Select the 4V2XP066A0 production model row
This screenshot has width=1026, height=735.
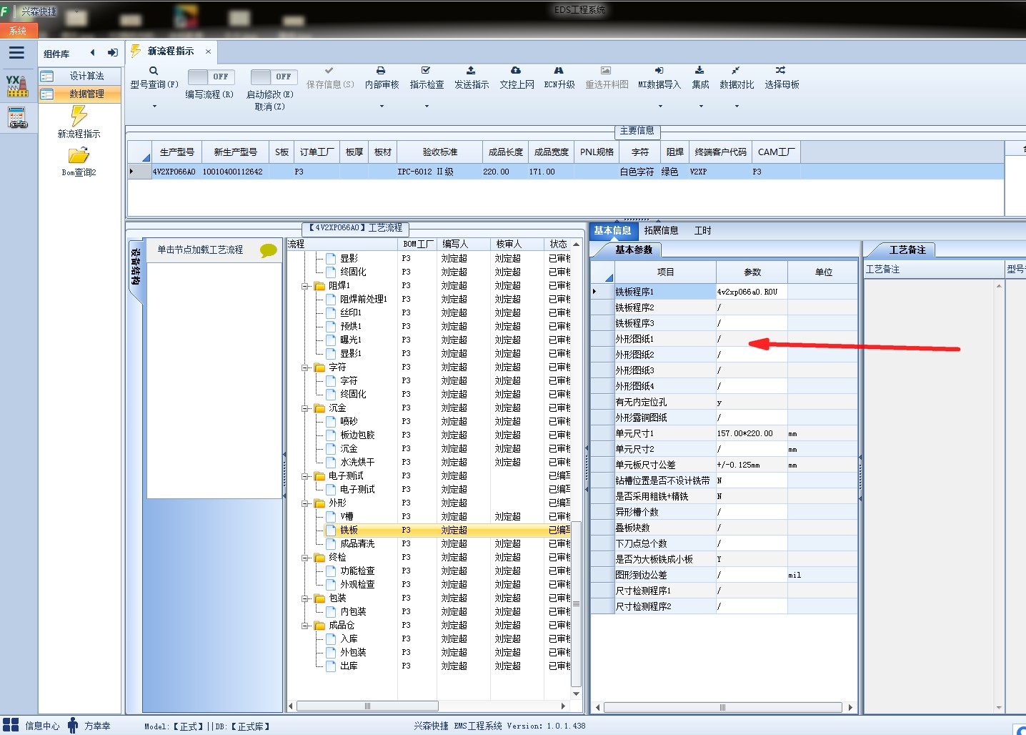tap(564, 172)
